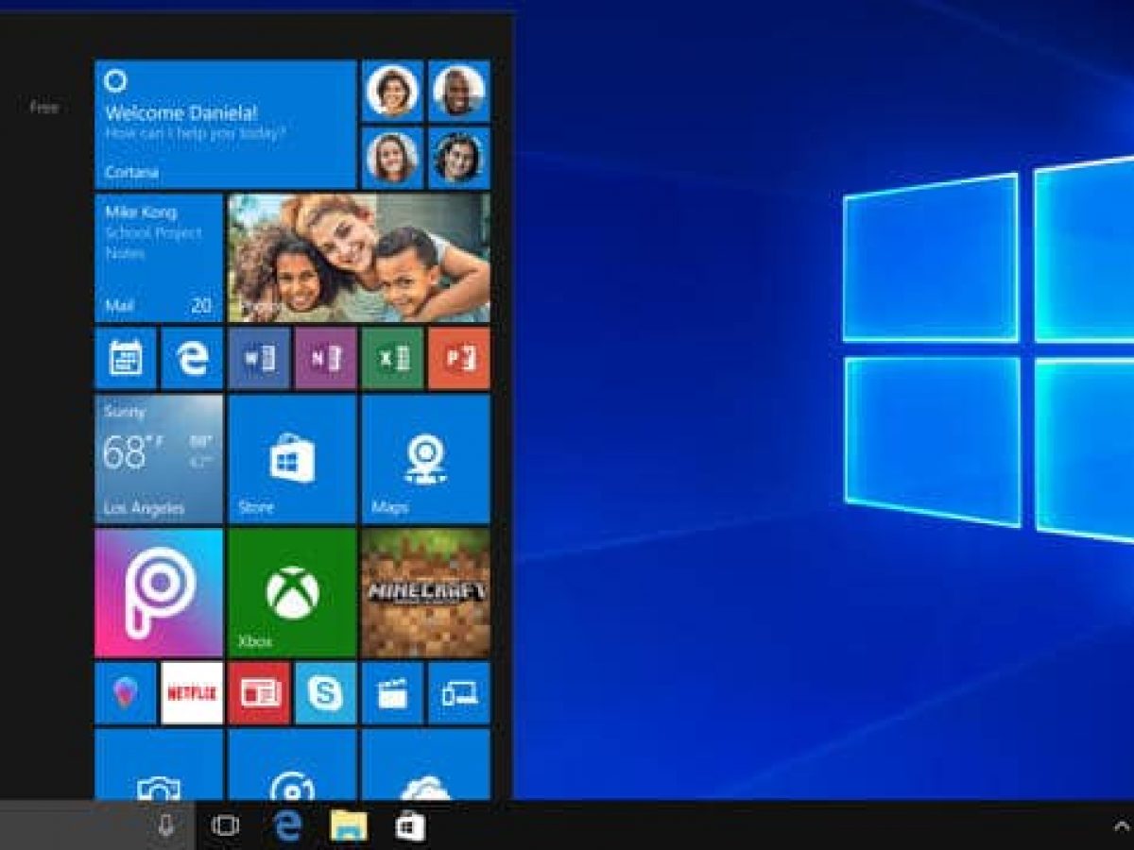Open the green Excel tile
Image resolution: width=1134 pixels, height=850 pixels.
(x=392, y=359)
